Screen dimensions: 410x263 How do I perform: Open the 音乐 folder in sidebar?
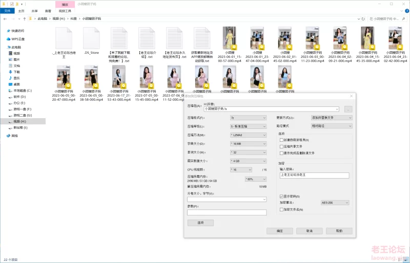[16, 78]
